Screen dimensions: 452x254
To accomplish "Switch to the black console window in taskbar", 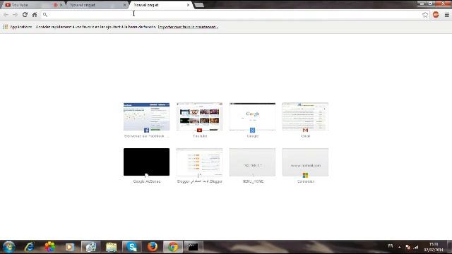I will tap(193, 247).
